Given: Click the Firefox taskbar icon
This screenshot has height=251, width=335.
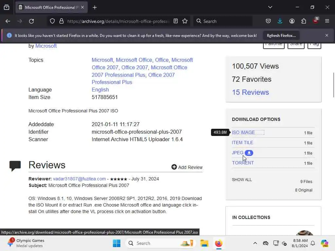Looking at the screenshot, I should [219, 243].
